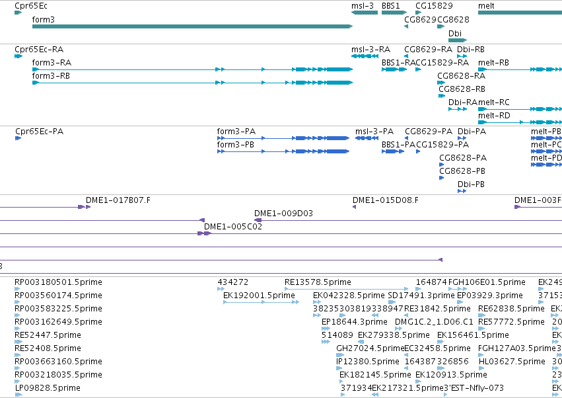Click the EK156461.5prime EST label
The height and width of the screenshot is (398, 562).
(x=473, y=335)
